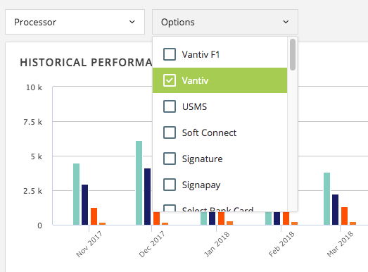Click the chevron arrow in Options box

coord(286,22)
